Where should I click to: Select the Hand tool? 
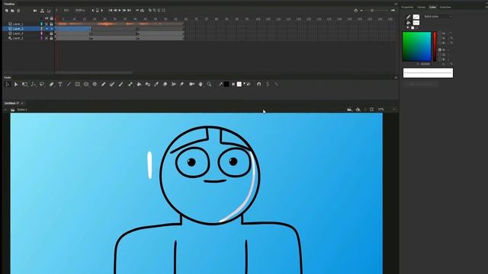coord(201,84)
